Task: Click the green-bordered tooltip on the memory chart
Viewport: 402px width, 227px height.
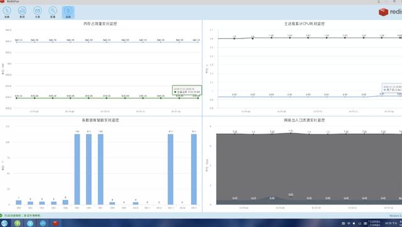Action: [x=187, y=91]
